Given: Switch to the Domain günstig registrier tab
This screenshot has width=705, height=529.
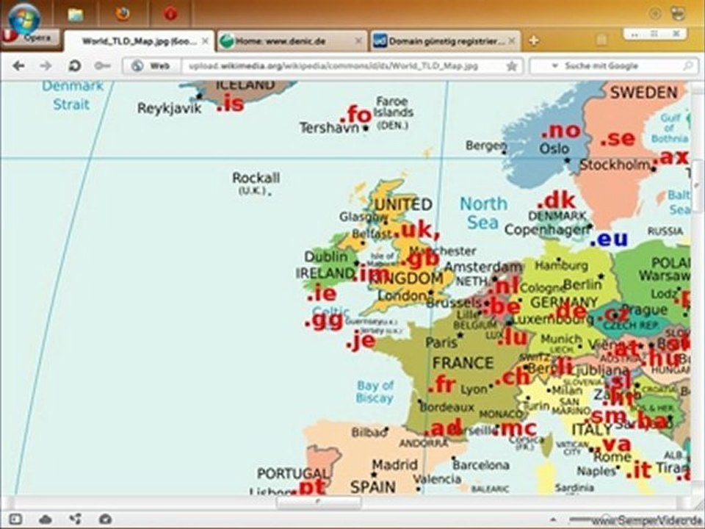Looking at the screenshot, I should 446,41.
